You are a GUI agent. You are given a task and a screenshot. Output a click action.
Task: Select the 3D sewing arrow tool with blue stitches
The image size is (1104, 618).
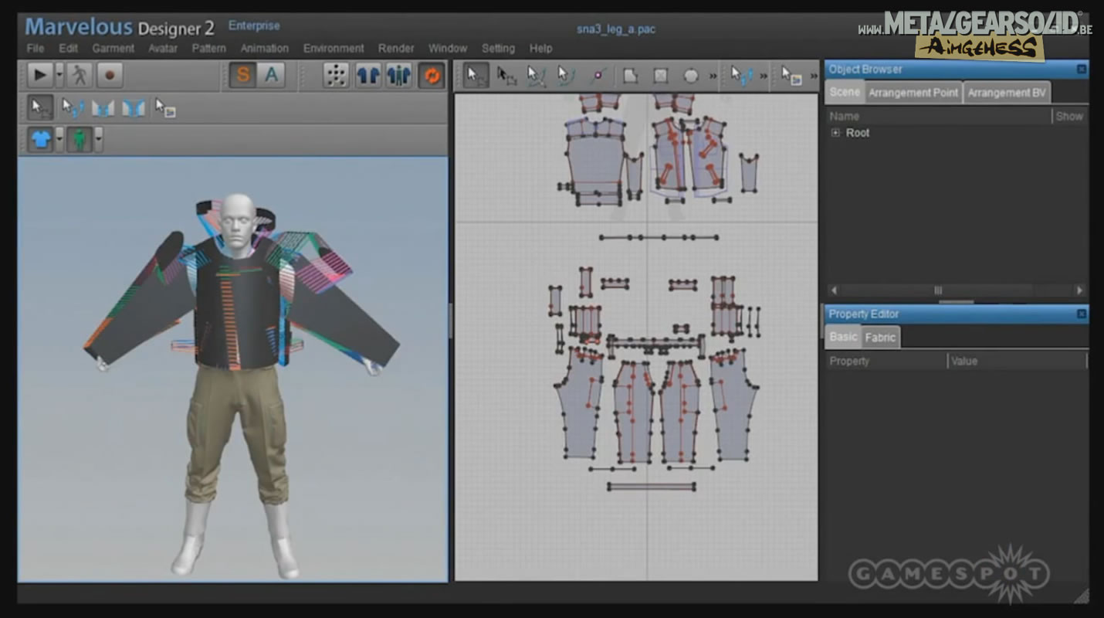click(73, 107)
